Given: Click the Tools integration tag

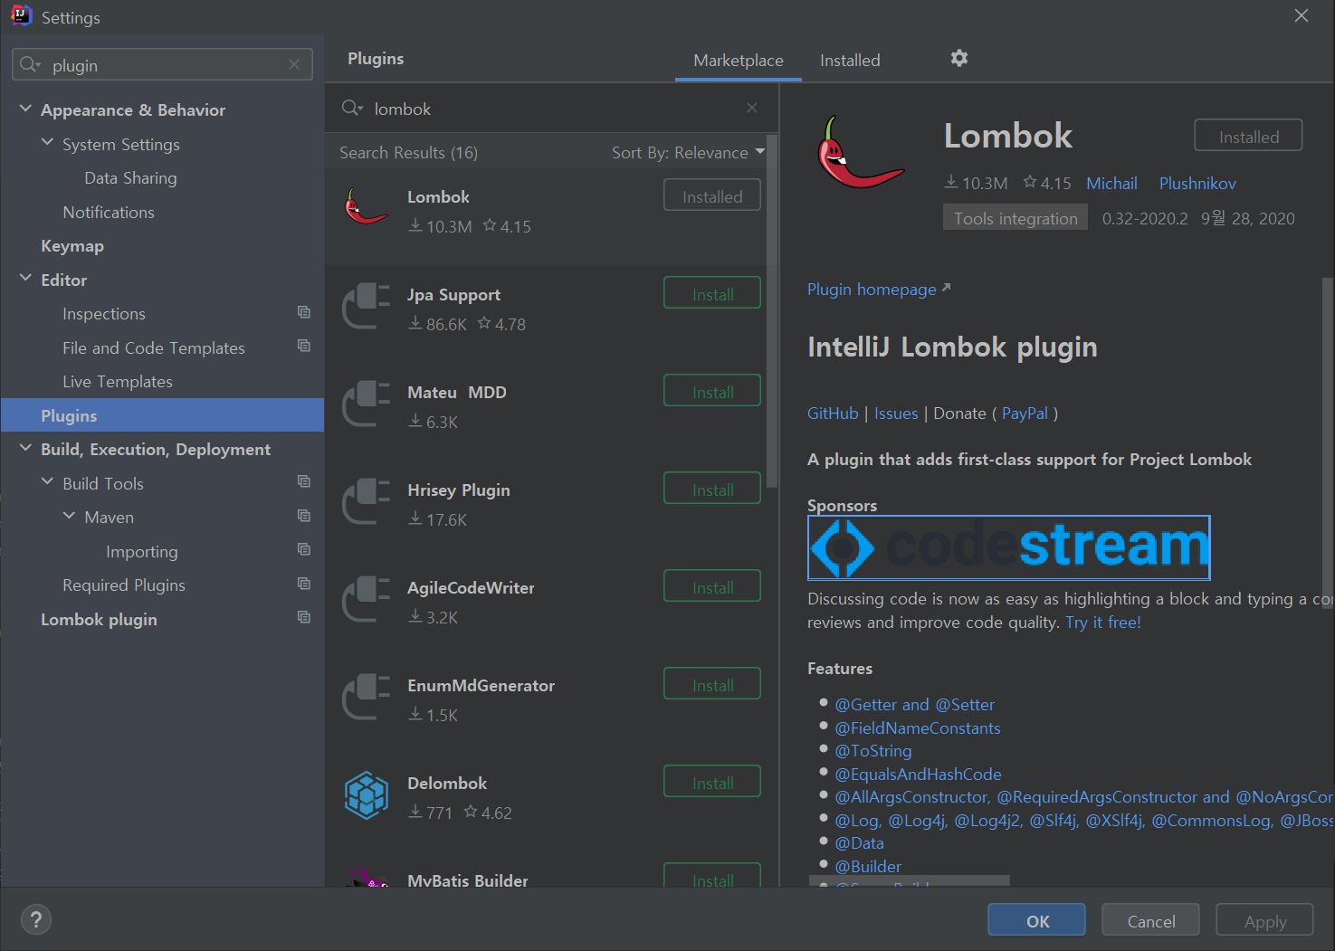Looking at the screenshot, I should click(x=1016, y=218).
